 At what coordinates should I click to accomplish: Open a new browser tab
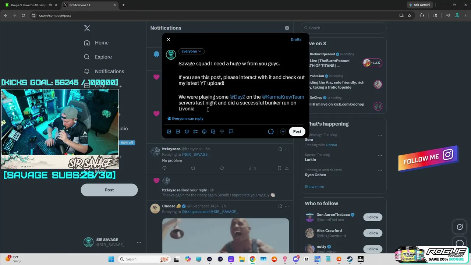point(123,5)
